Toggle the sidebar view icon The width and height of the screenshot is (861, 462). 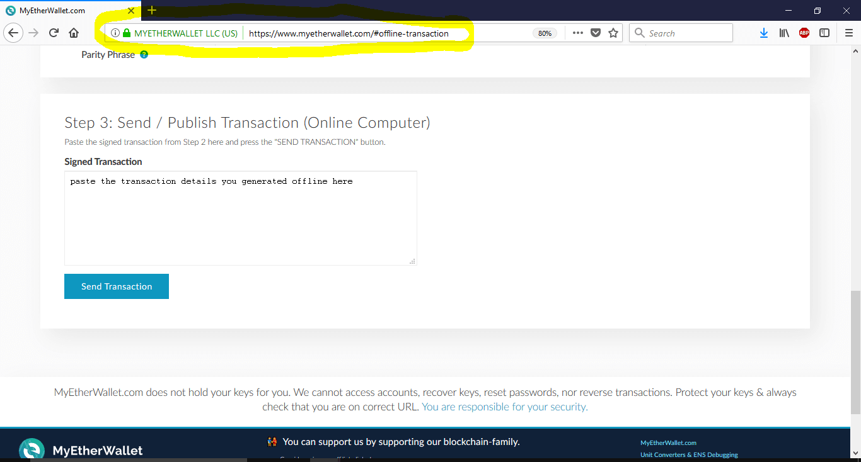point(824,33)
